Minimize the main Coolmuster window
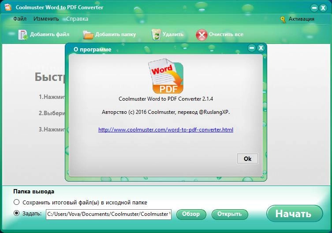 point(314,8)
